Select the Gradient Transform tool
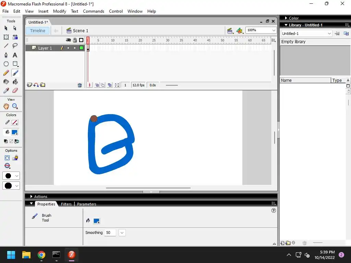351x263 pixels. tap(15, 37)
